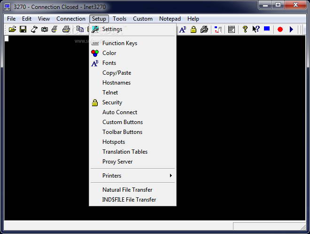The height and width of the screenshot is (234, 310).
Task: Open the Notepad menu
Action: coord(170,19)
